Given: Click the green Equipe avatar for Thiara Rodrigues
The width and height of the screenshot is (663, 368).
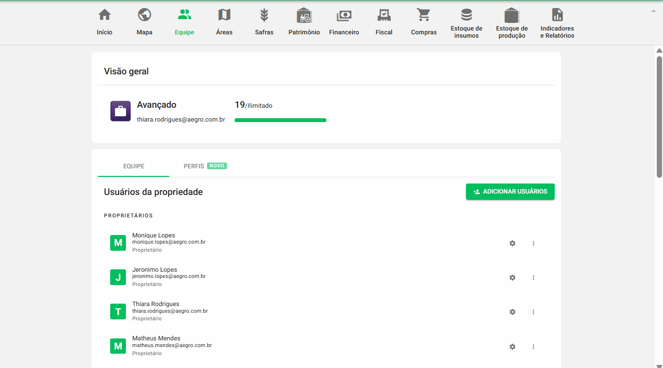Looking at the screenshot, I should [x=118, y=311].
